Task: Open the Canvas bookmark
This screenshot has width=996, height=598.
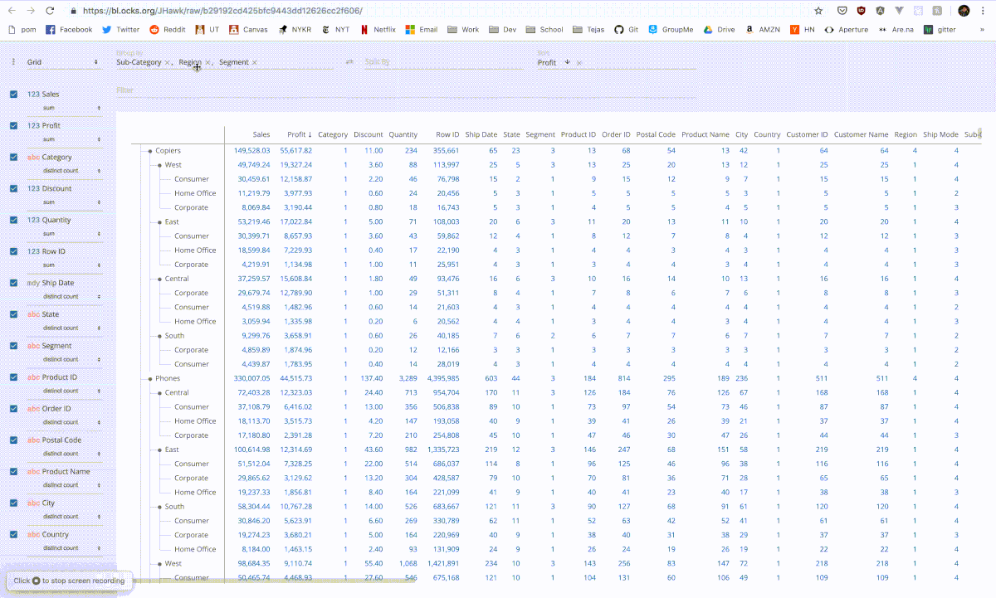Action: coord(248,29)
